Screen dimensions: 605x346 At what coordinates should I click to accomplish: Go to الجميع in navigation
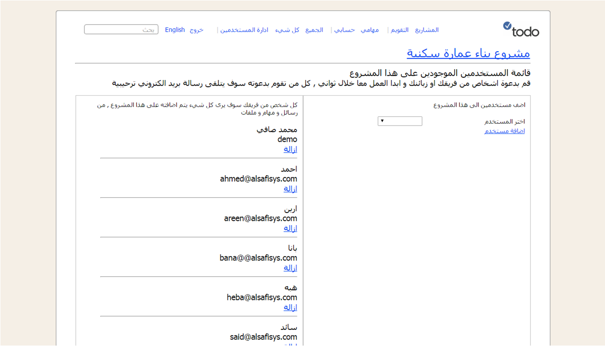click(x=314, y=30)
